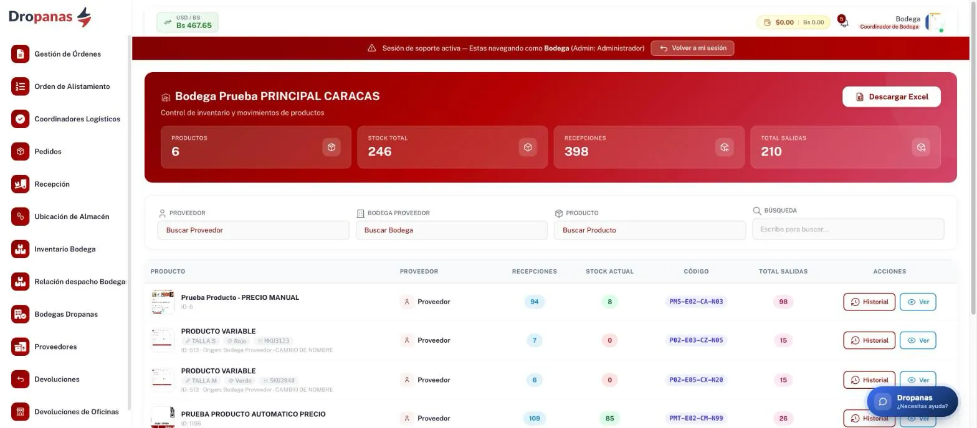977x428 pixels.
Task: Open the Inventario Bodega icon
Action: click(x=20, y=249)
